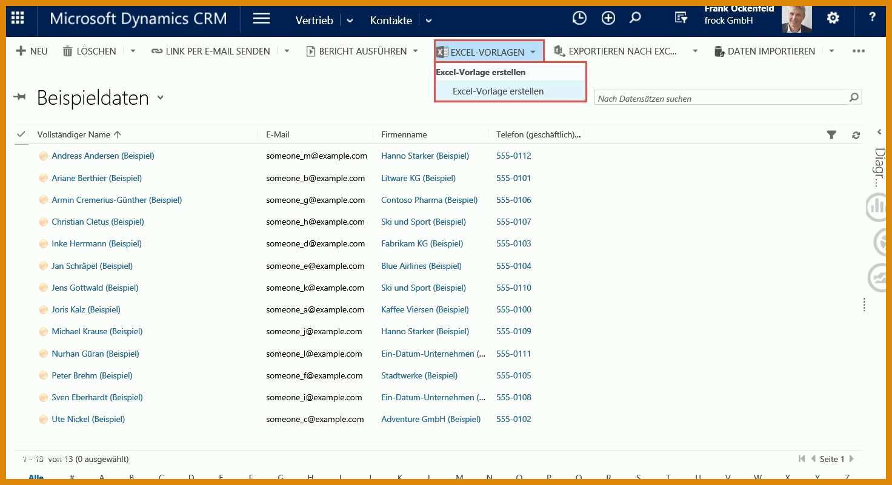Sort by Firmenname column header
This screenshot has height=485, width=892.
(404, 134)
